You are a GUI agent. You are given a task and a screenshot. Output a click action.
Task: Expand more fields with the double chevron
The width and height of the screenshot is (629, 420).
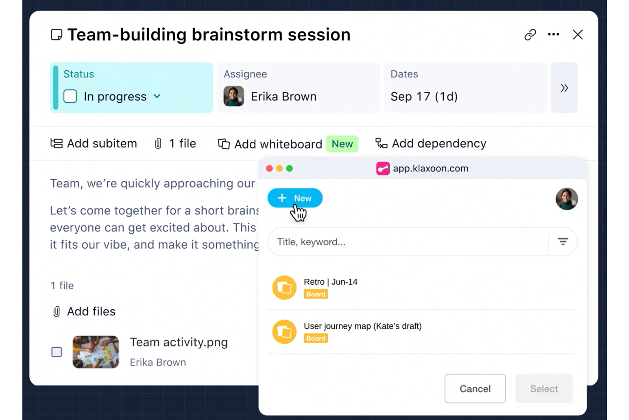[564, 88]
